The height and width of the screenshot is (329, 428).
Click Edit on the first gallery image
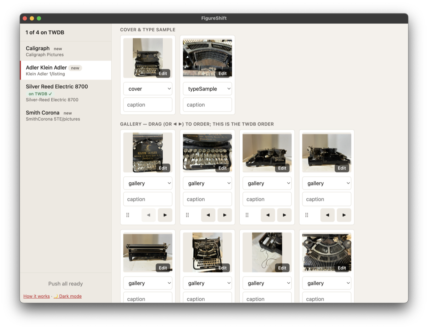163,168
